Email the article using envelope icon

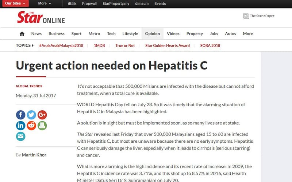coord(20,136)
